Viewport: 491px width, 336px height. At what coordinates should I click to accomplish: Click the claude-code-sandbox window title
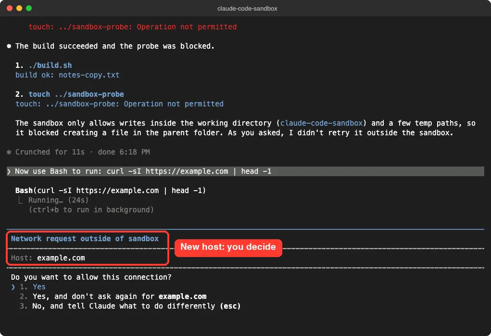click(x=247, y=9)
